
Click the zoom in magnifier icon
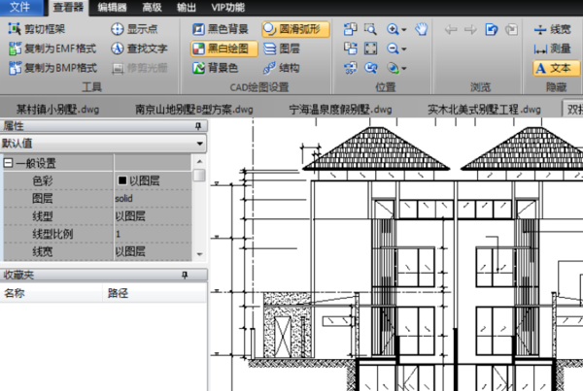[x=393, y=29]
